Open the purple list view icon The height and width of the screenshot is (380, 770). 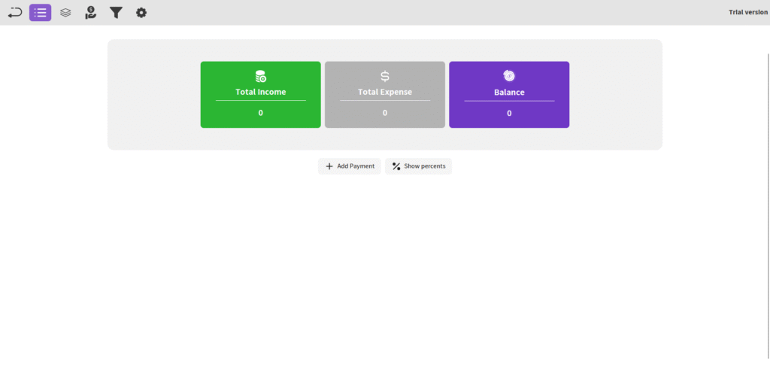(x=41, y=13)
